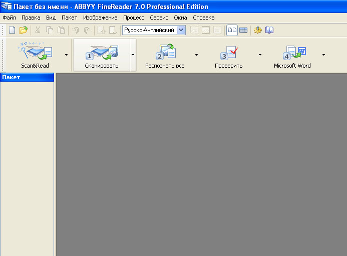
Task: Send results to Microsoft Word
Action: pos(292,55)
